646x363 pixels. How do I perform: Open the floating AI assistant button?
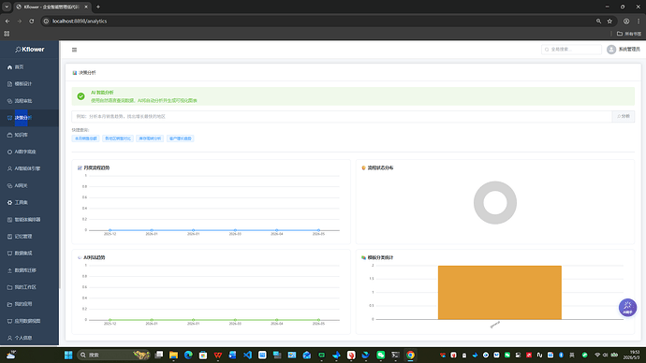coord(627,307)
